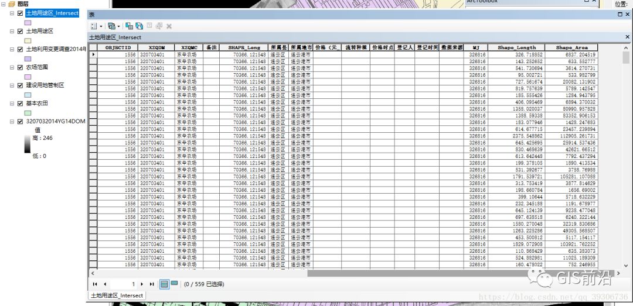Open the Related Tables icon

112,26
